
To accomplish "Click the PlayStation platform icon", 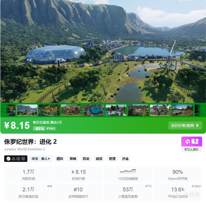I will [13, 159].
